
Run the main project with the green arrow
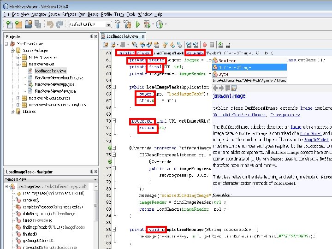[x=137, y=24]
